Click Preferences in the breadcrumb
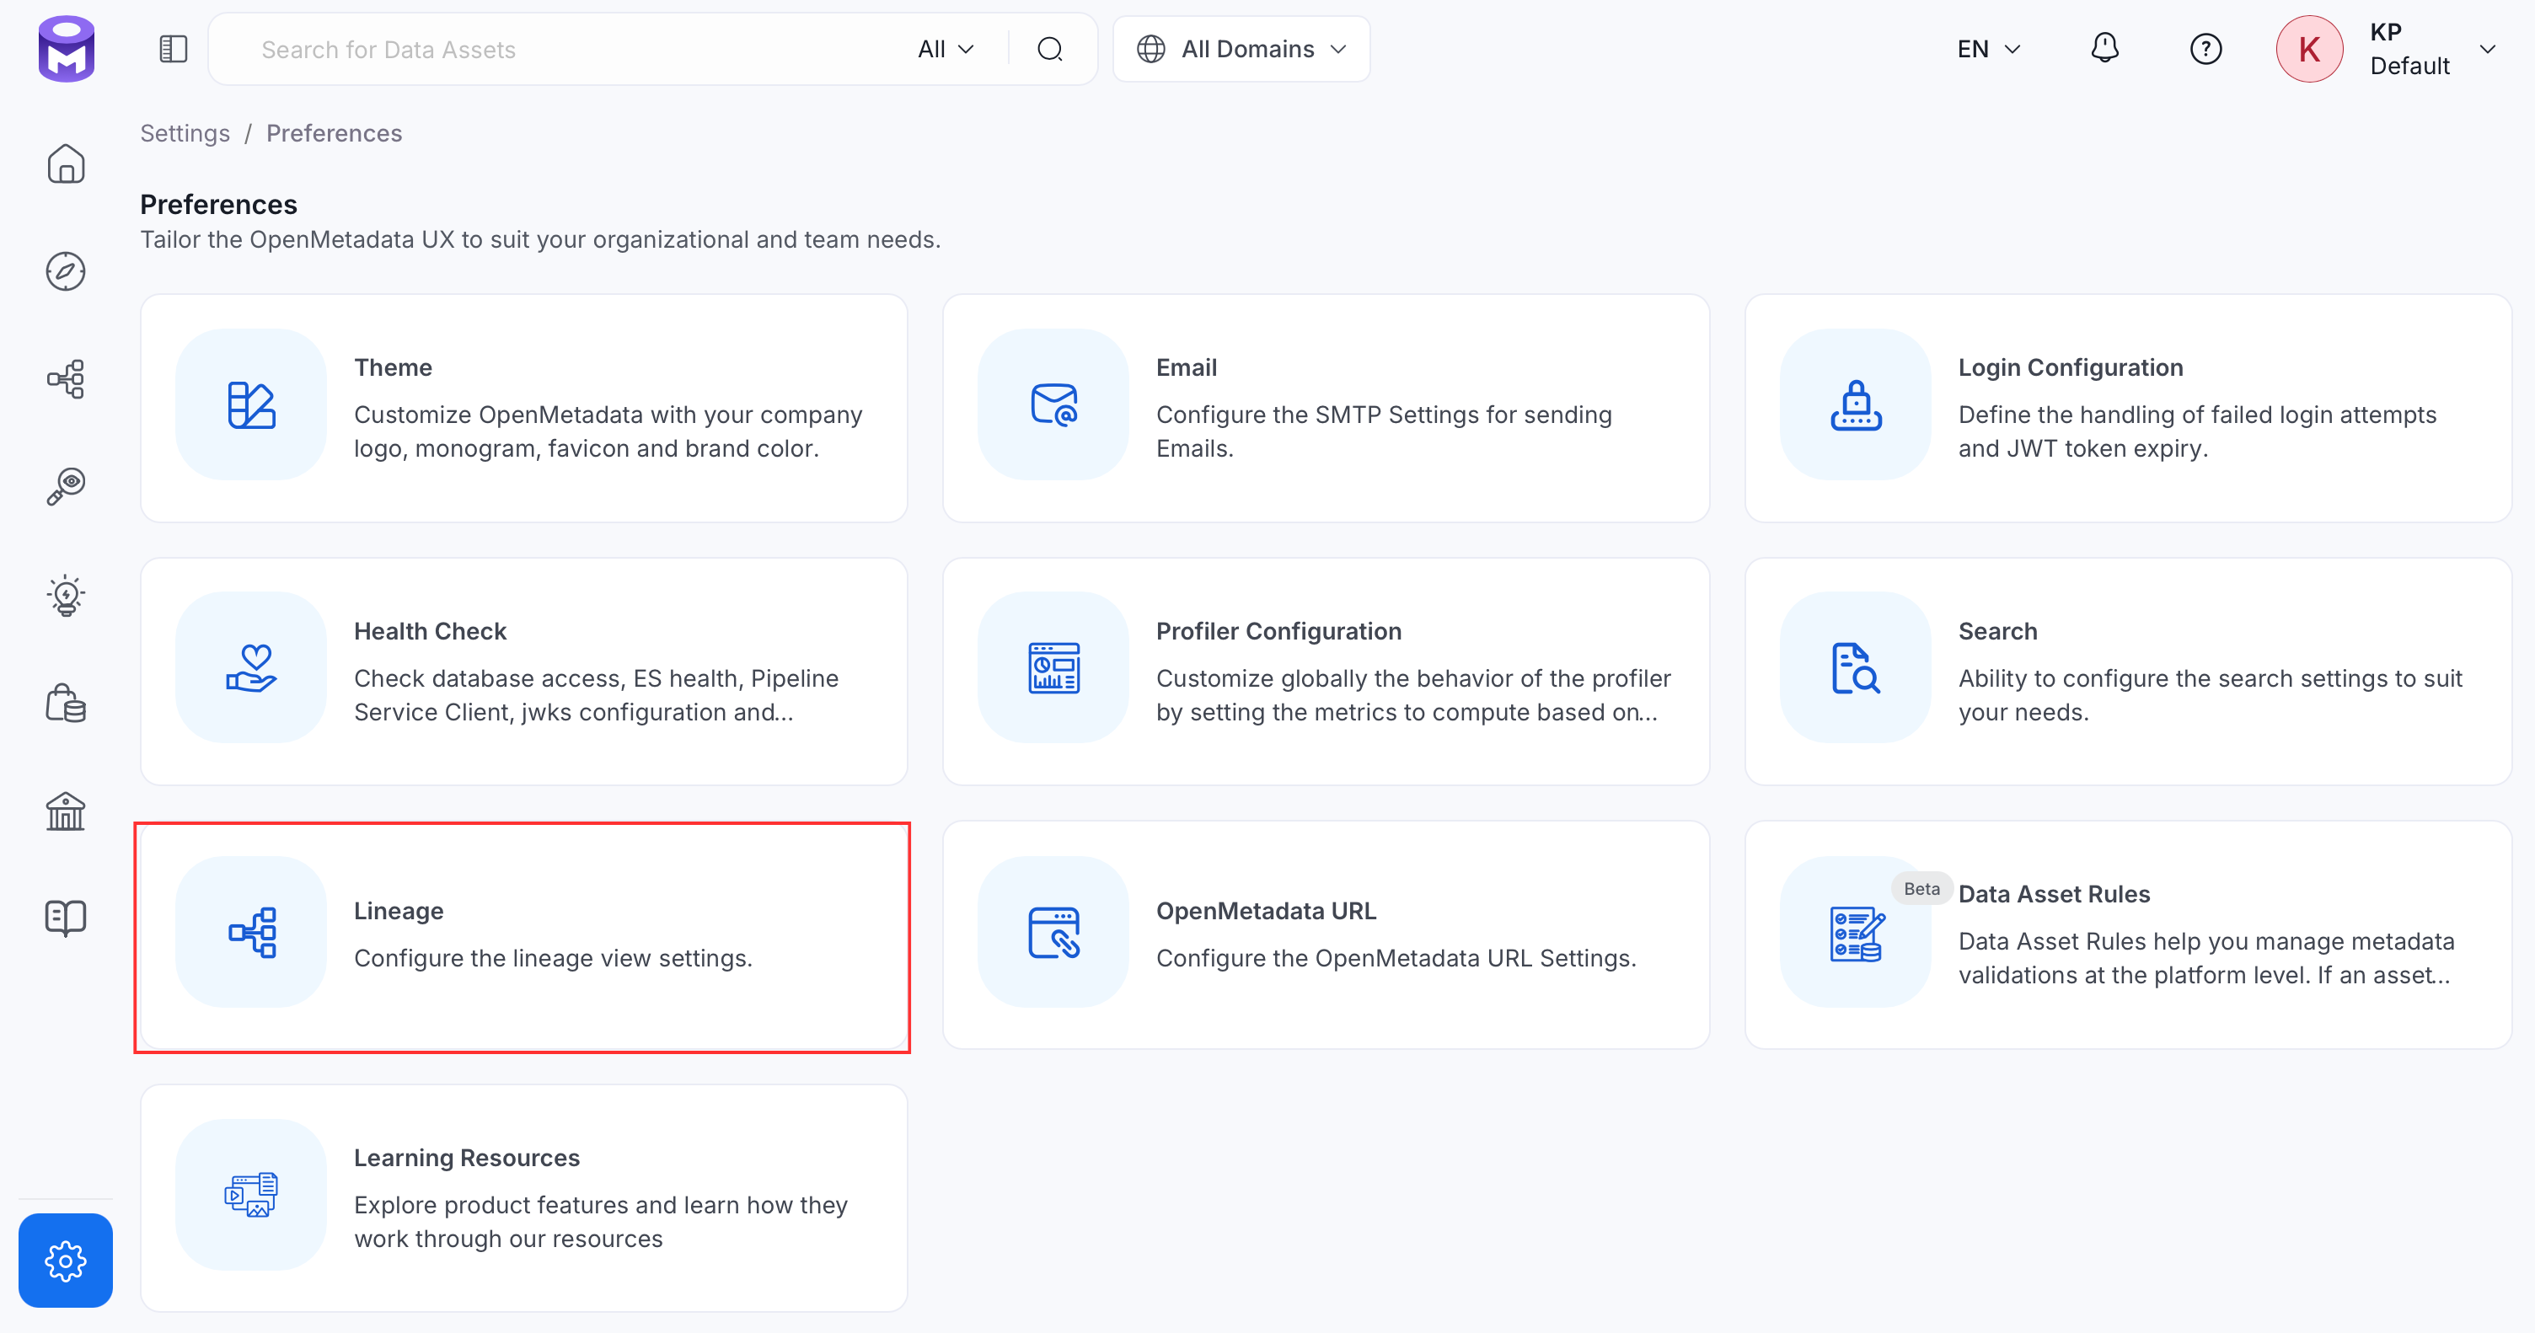Viewport: 2535px width, 1333px height. [334, 133]
